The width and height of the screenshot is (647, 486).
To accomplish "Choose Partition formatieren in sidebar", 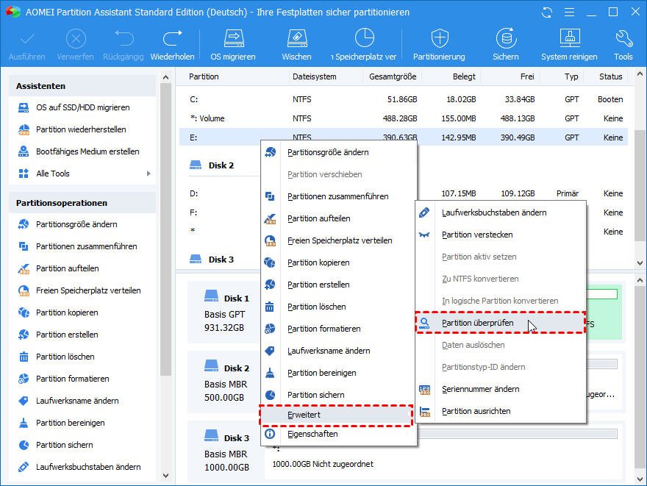I will [73, 379].
